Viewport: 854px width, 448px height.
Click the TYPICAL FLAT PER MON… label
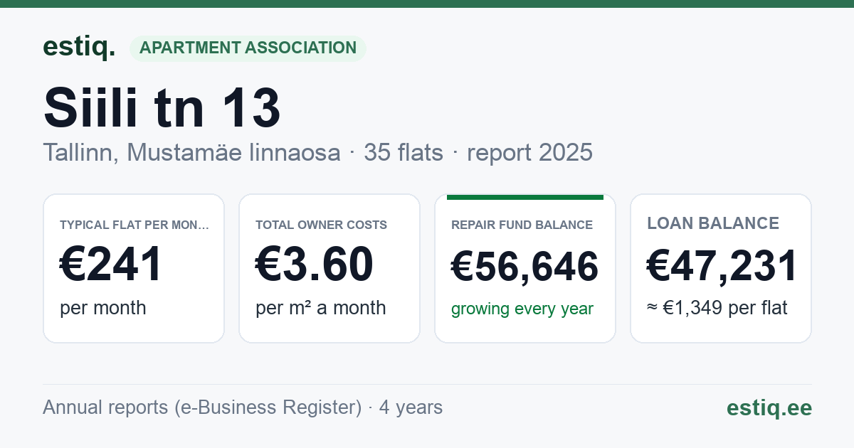135,225
